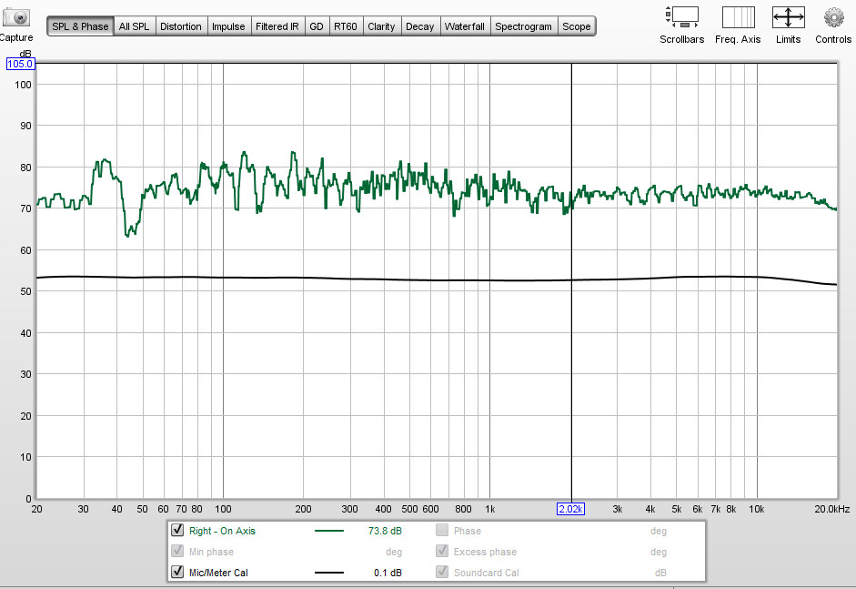Screen dimensions: 856x589
Task: Select the Scope tab
Action: click(577, 26)
